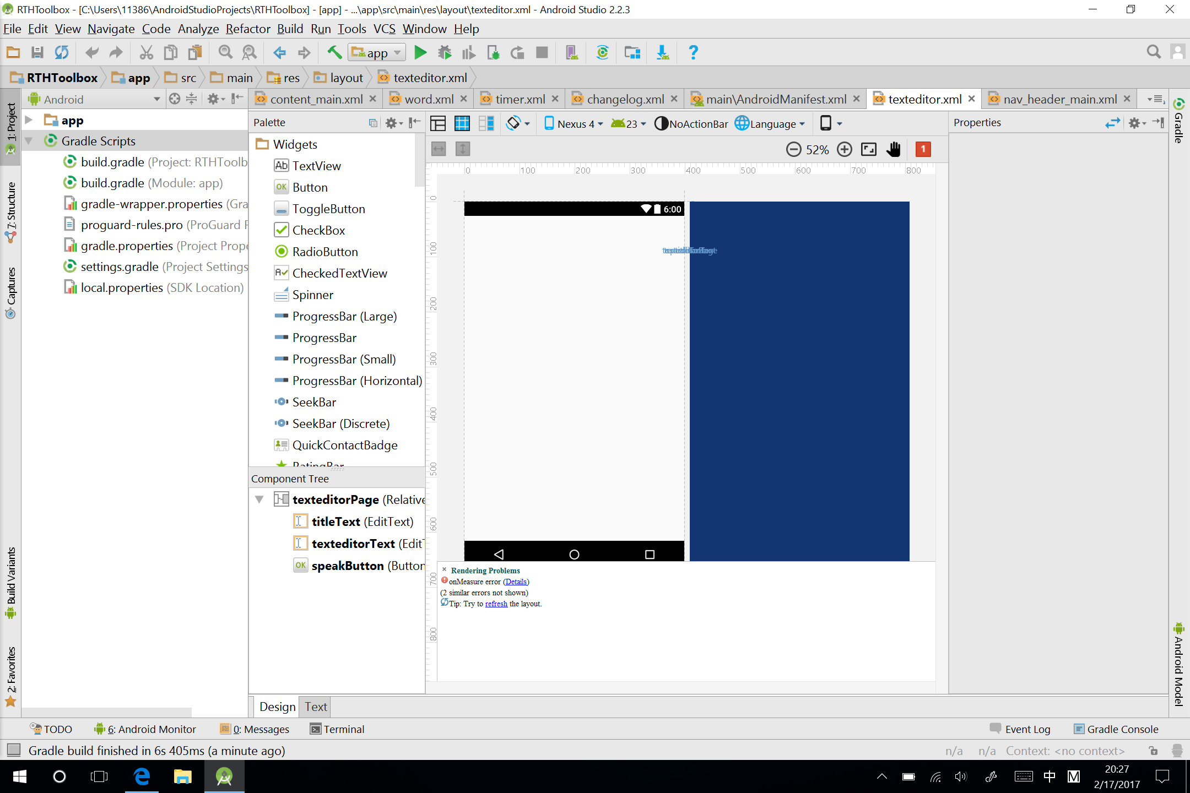Toggle properties view all-properties arrows icon
Image resolution: width=1190 pixels, height=793 pixels.
point(1113,123)
